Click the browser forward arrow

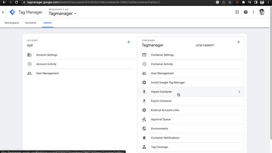[x=10, y=2]
